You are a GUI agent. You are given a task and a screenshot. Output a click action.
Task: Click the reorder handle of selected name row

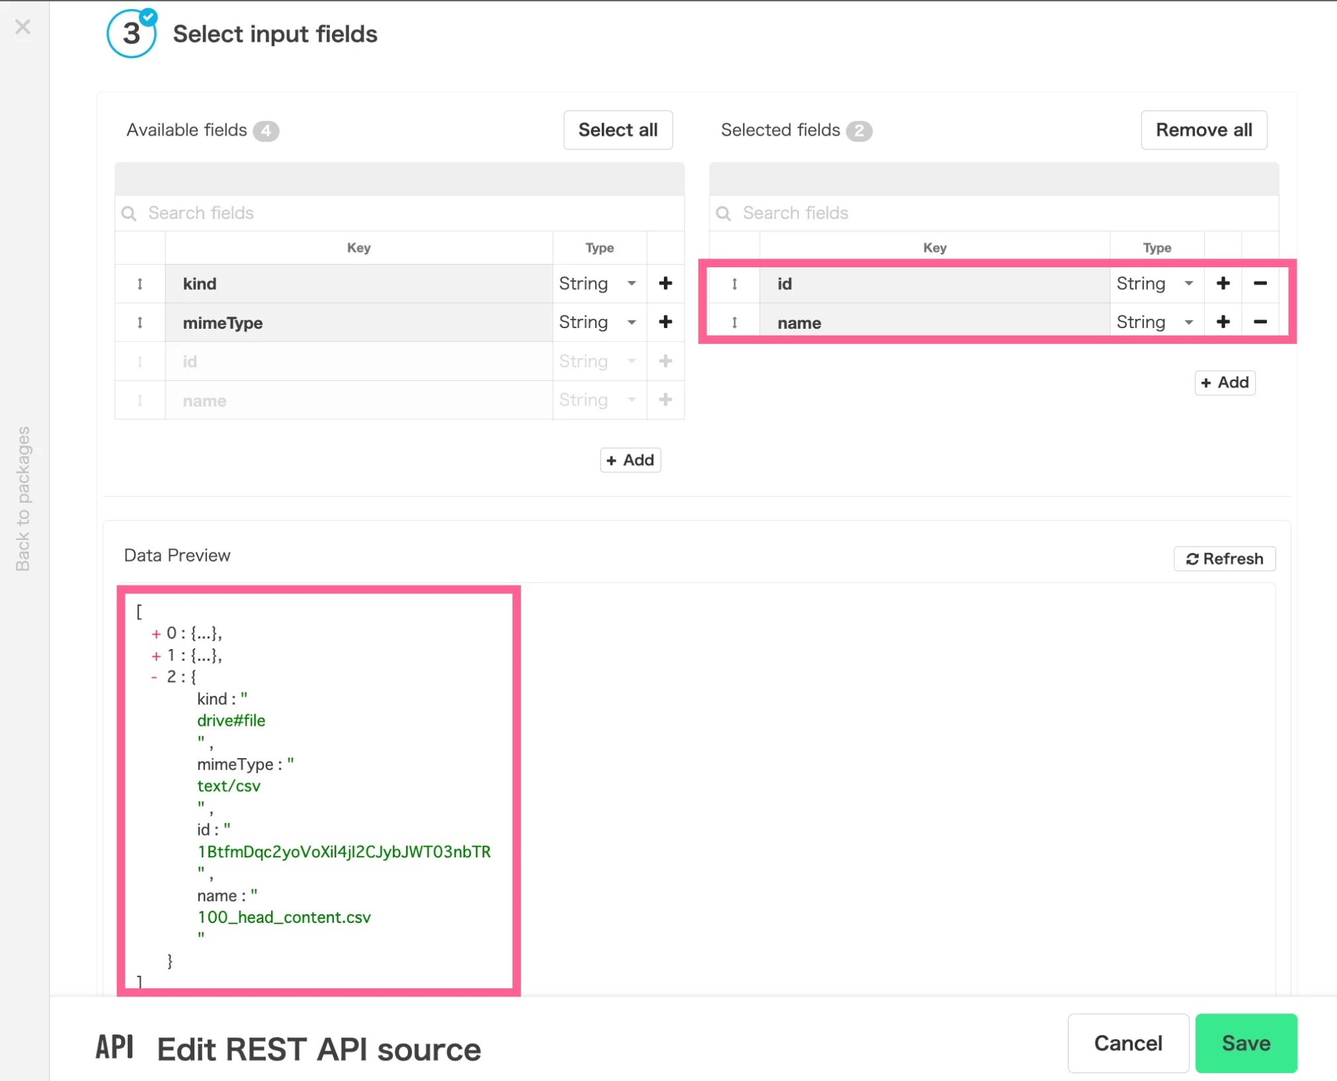(734, 323)
